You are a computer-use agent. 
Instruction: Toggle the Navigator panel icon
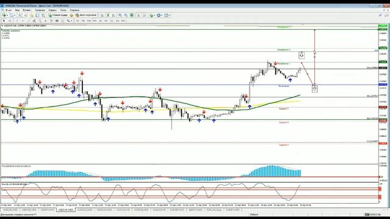tap(32, 15)
